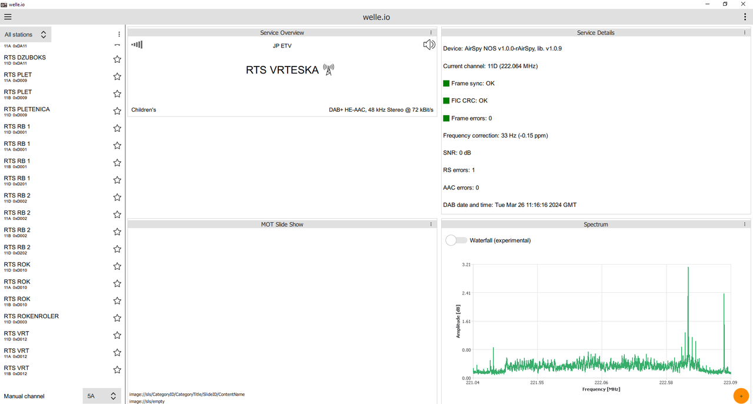Toggle favorite star for RTS ROK 11D
Viewport: 753px width, 404px height.
pyautogui.click(x=117, y=266)
